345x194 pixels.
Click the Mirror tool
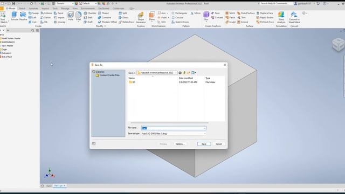[x=195, y=13]
